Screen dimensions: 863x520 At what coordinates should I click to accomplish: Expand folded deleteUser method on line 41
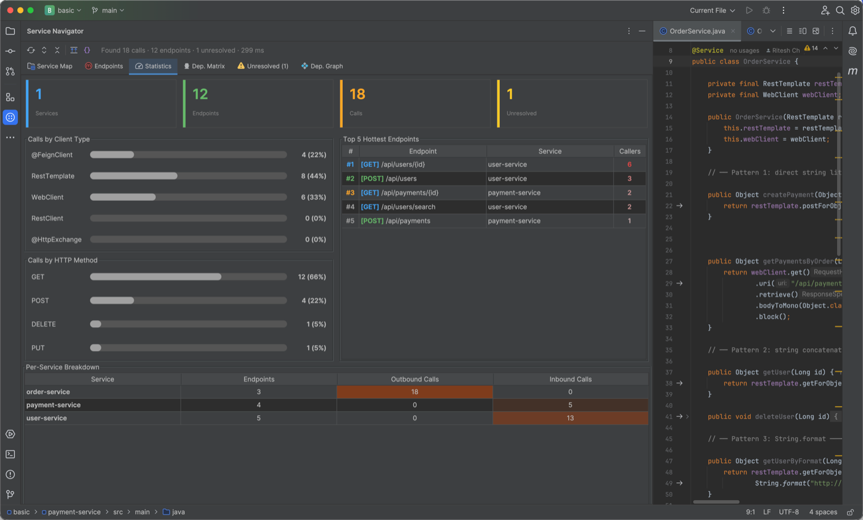(687, 416)
